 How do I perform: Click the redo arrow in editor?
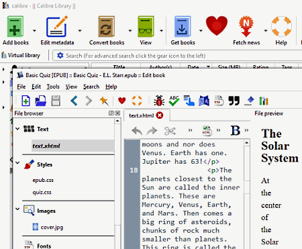152,131
